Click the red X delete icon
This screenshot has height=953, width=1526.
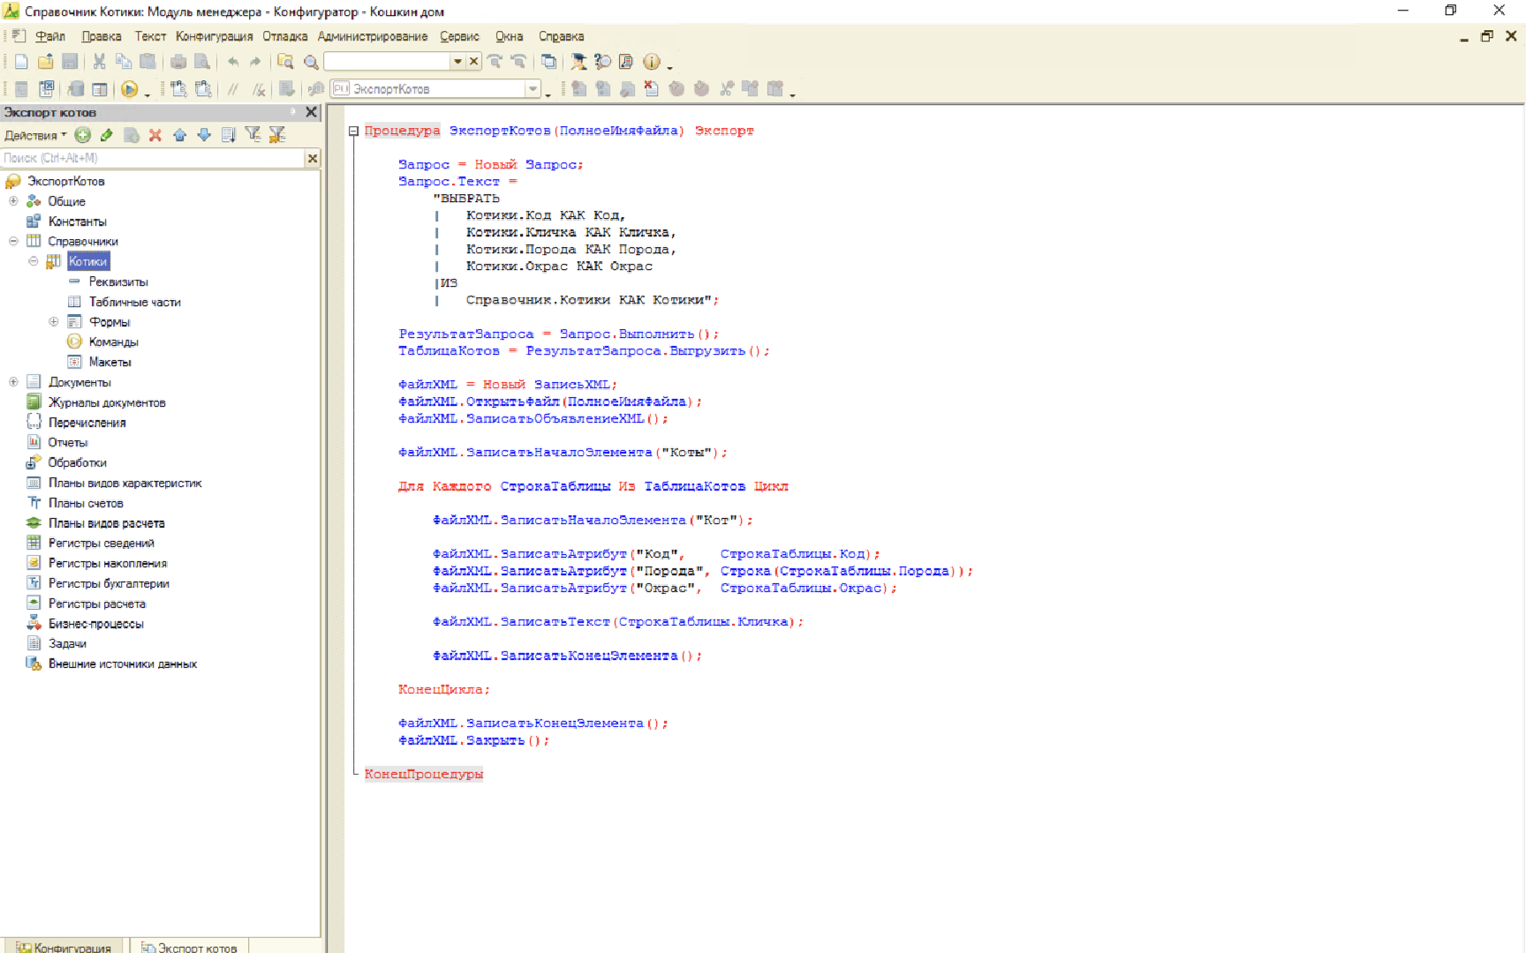tap(155, 135)
